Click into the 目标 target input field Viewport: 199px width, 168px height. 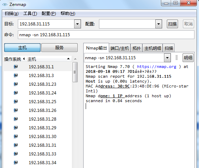click(46, 24)
